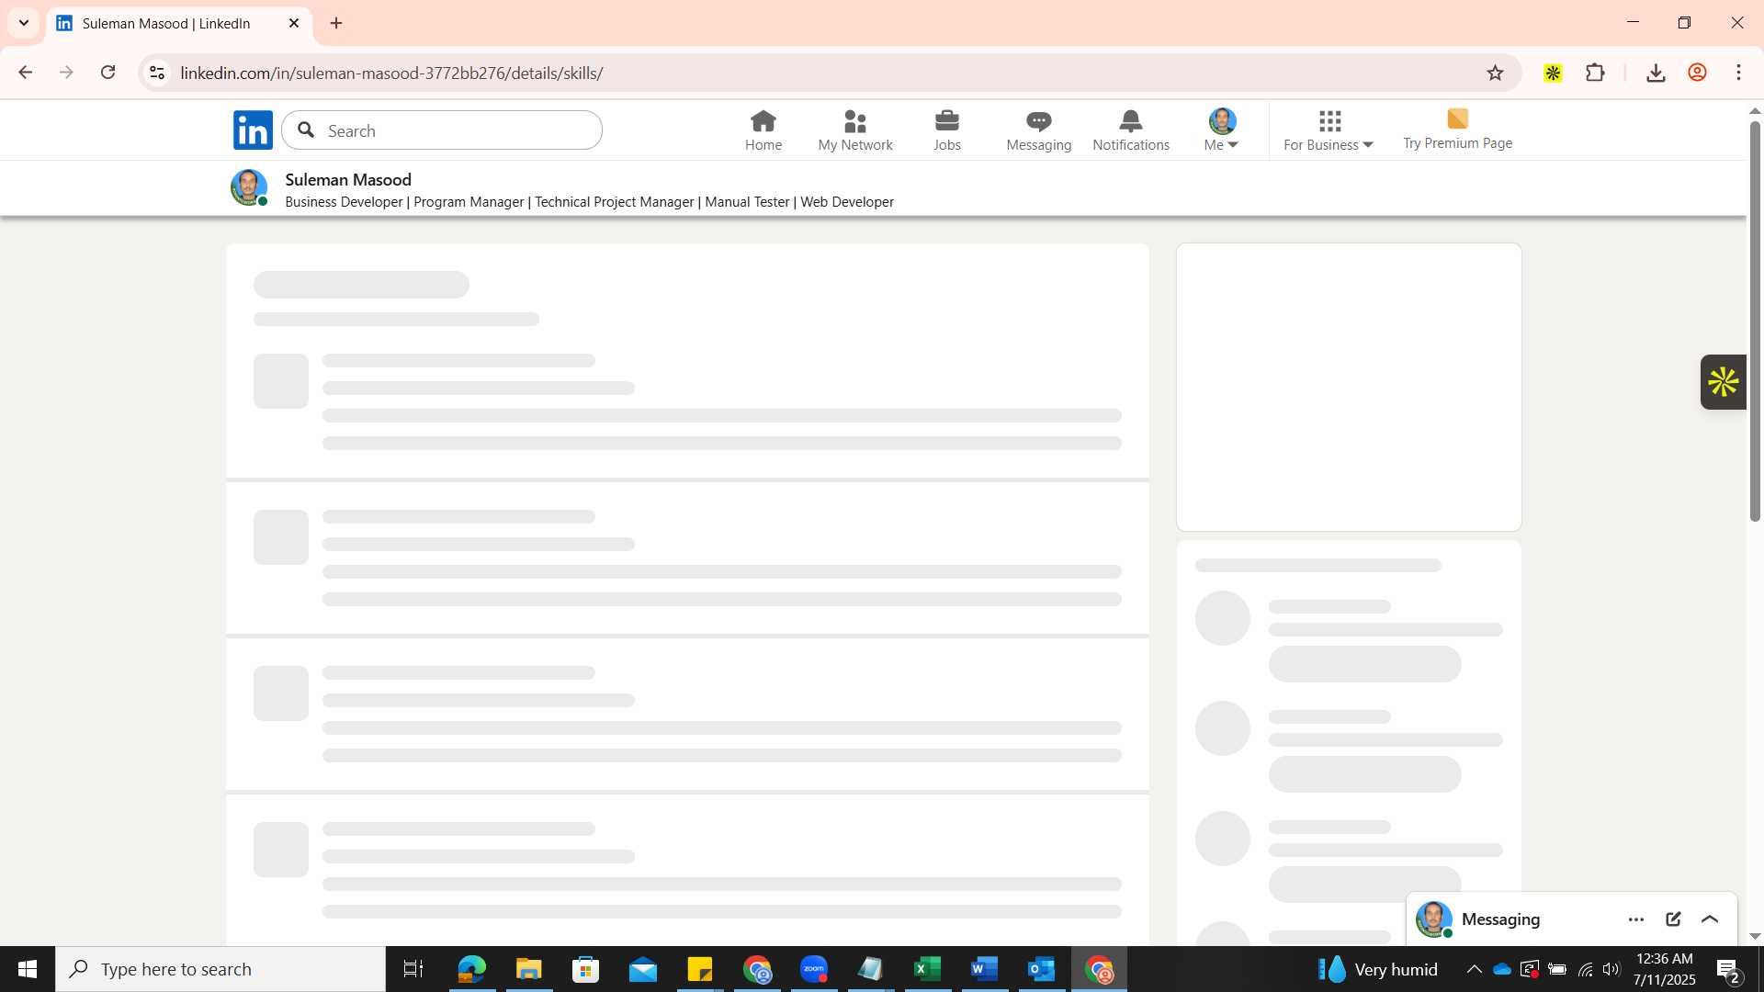Show hidden system tray icons

1474,969
